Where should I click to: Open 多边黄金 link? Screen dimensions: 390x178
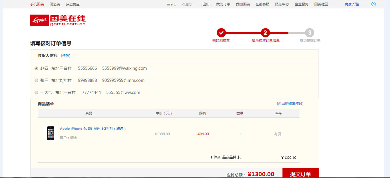click(x=73, y=4)
